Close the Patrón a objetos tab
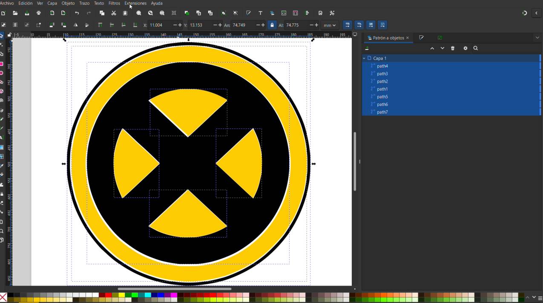Screen dimensions: 543x303 [408, 38]
